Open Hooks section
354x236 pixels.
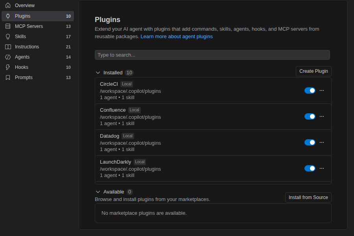coord(38,67)
